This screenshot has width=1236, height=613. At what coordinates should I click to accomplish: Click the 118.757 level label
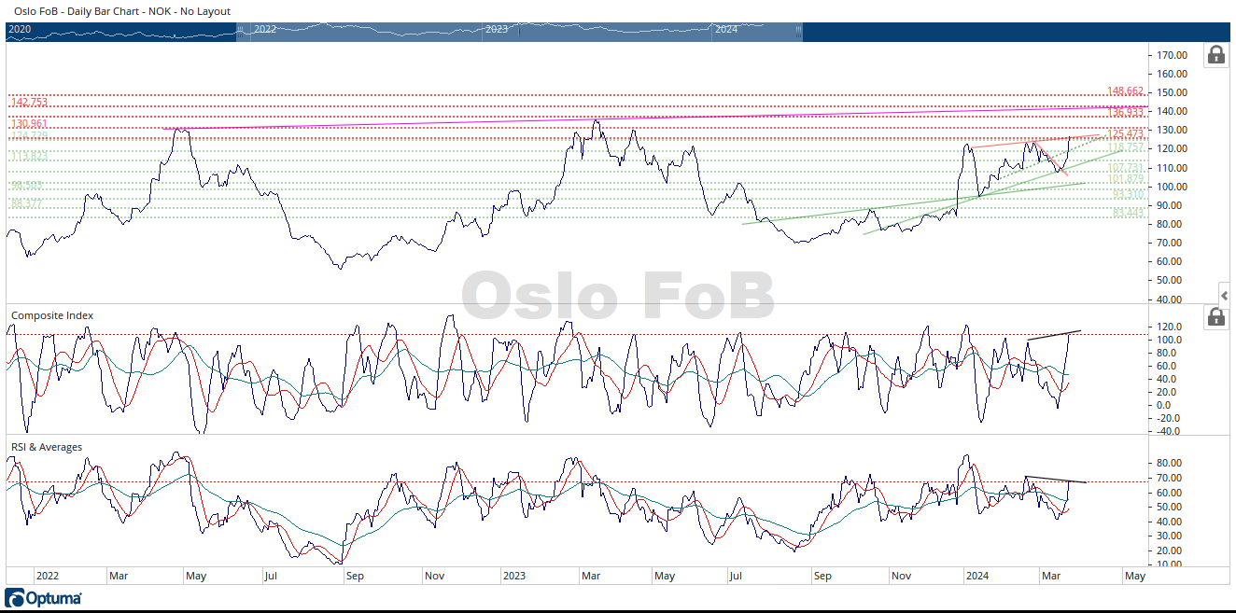tap(1126, 147)
